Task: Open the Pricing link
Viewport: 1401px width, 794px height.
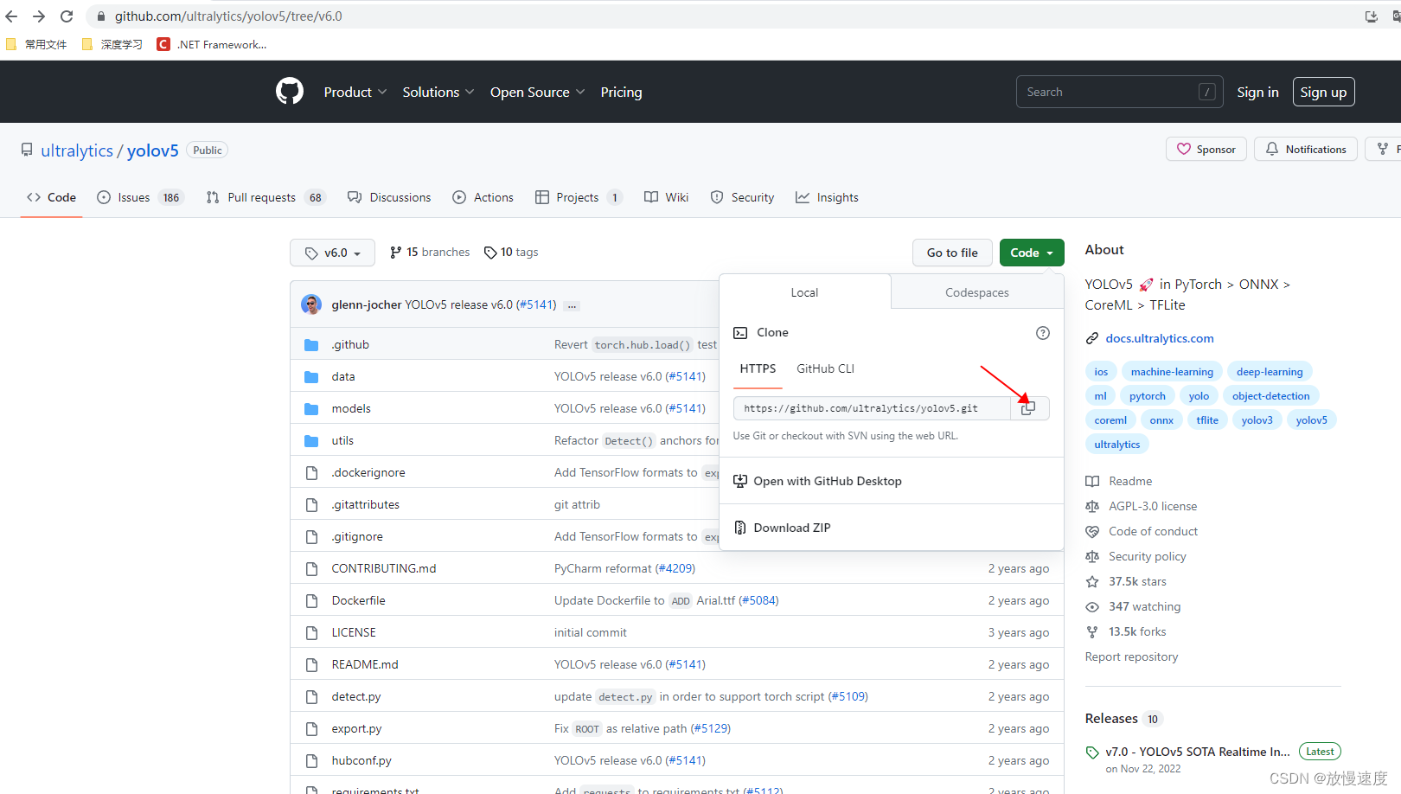Action: [621, 92]
